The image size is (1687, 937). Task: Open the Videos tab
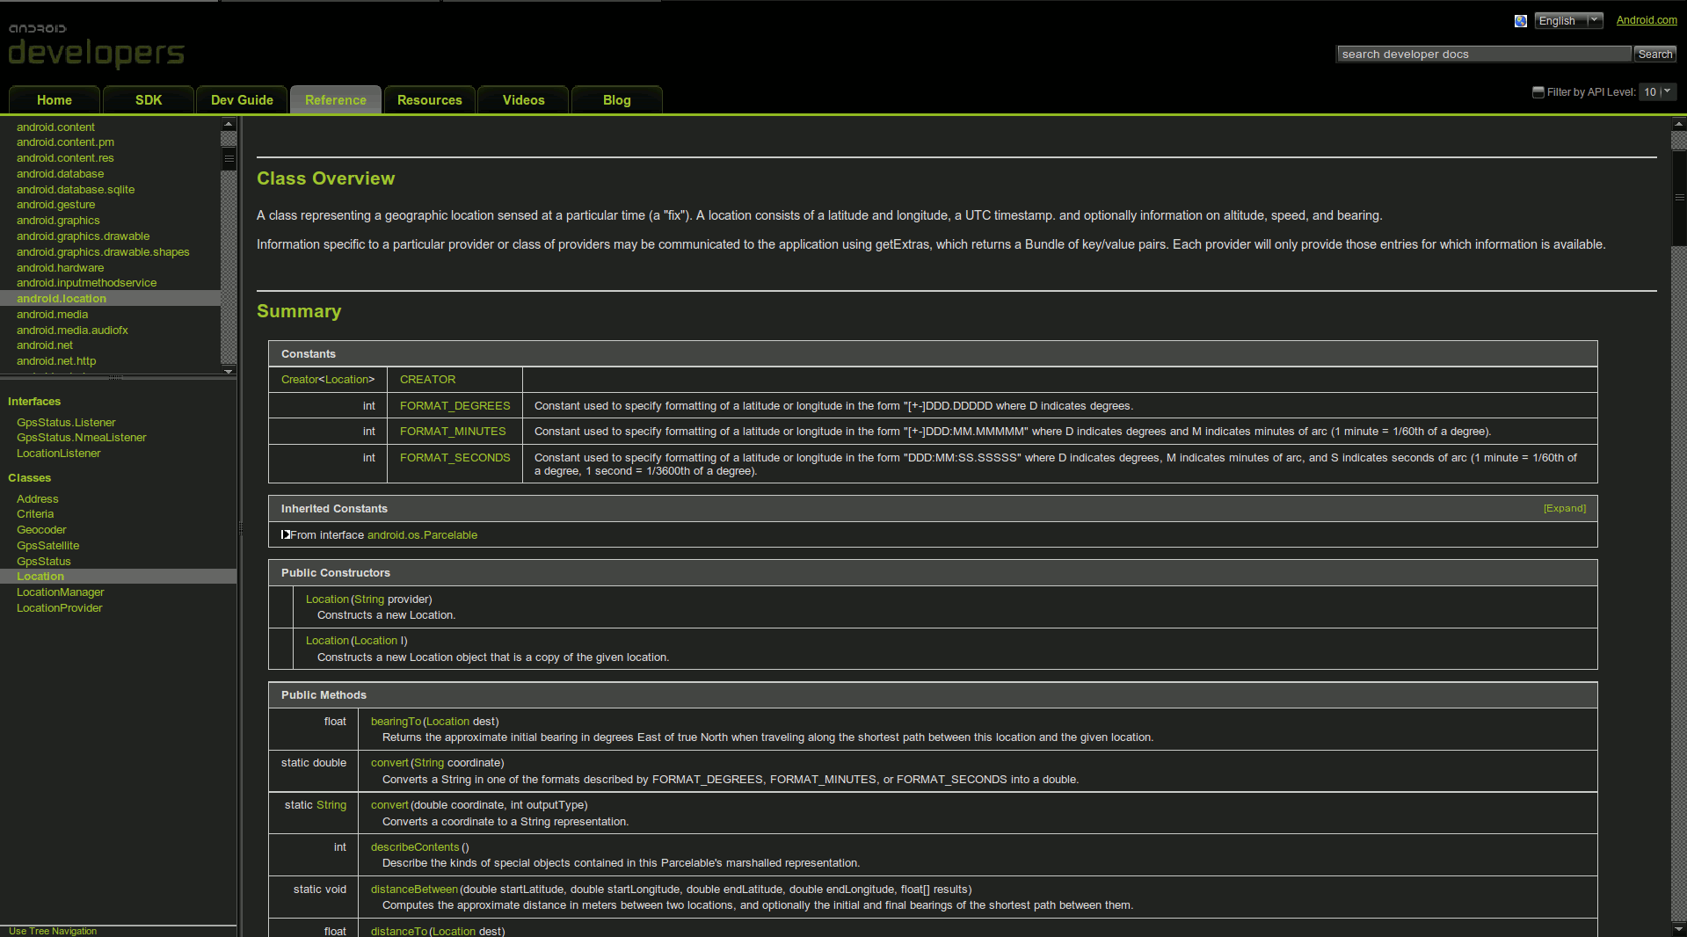[523, 100]
